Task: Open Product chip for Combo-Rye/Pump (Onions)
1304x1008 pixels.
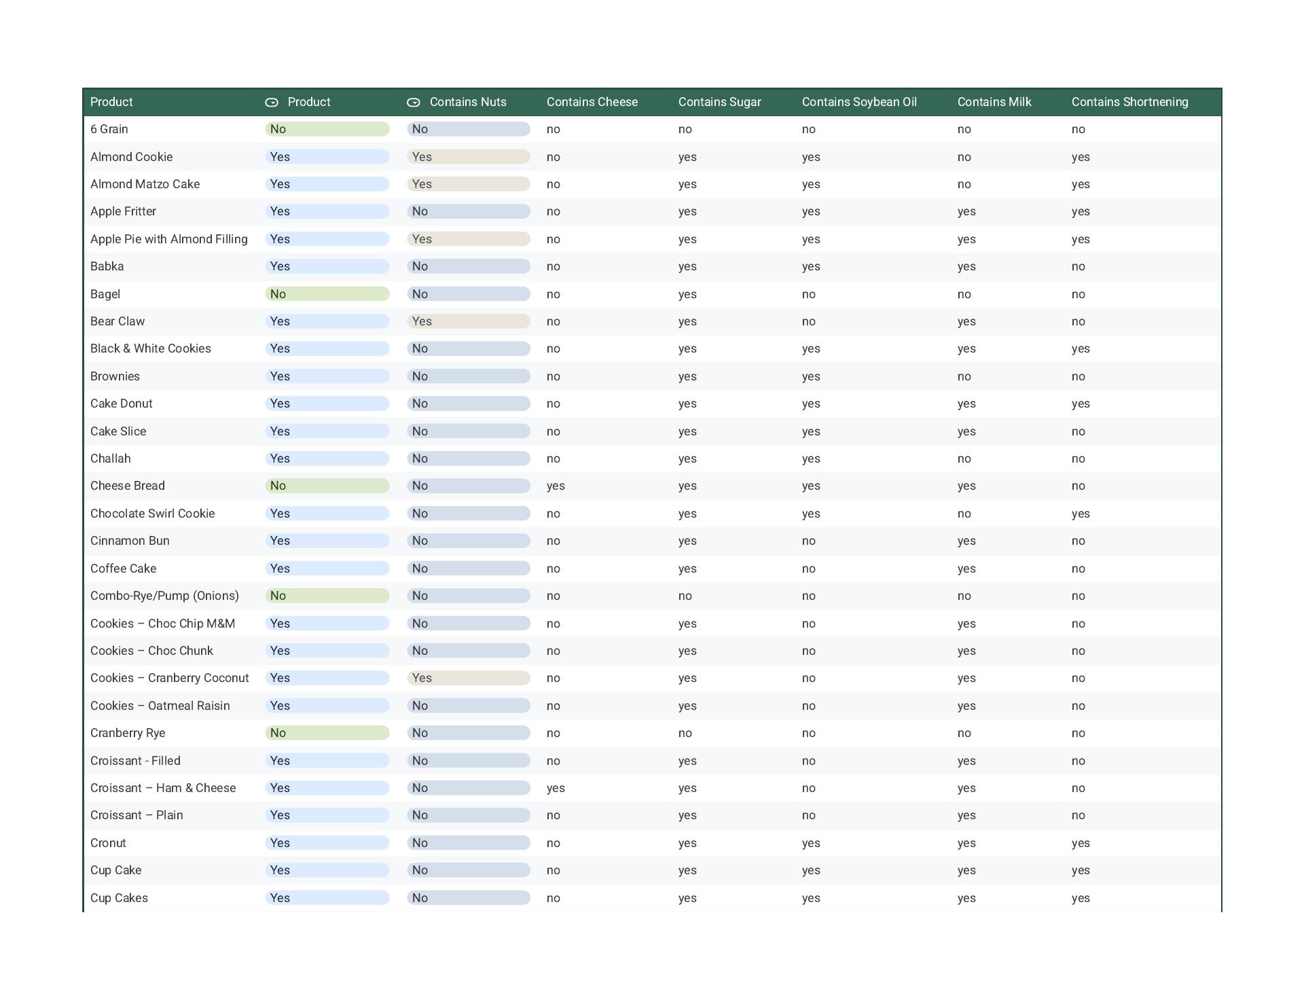Action: 327,596
